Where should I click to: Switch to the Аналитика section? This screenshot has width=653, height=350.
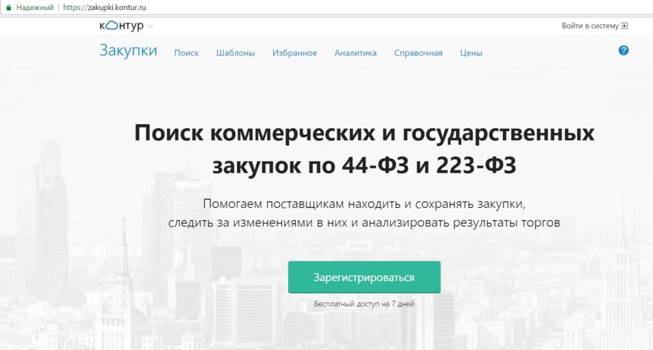355,53
